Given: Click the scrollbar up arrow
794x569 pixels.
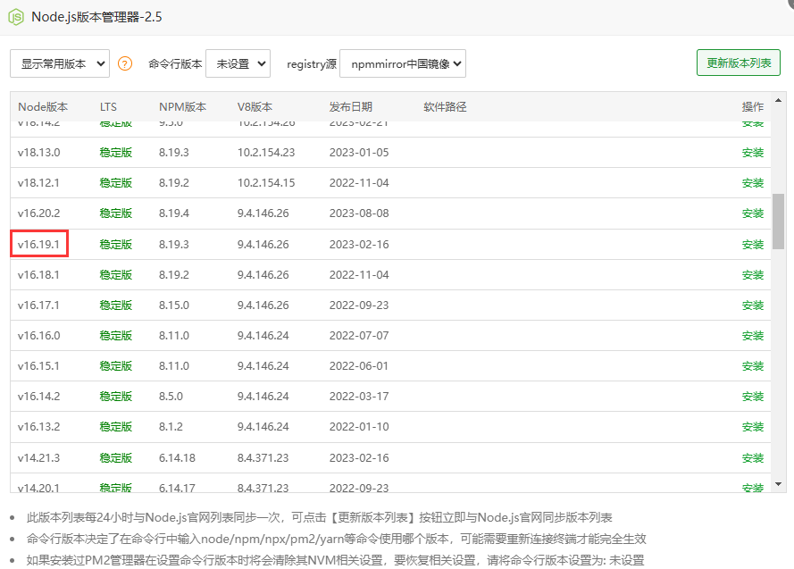Looking at the screenshot, I should coord(778,100).
